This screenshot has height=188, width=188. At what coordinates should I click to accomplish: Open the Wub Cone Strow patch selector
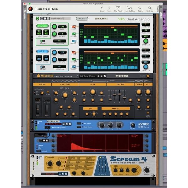point(87,76)
